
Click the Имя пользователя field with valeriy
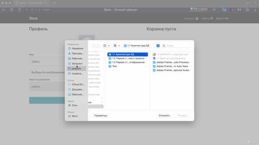click(47, 87)
